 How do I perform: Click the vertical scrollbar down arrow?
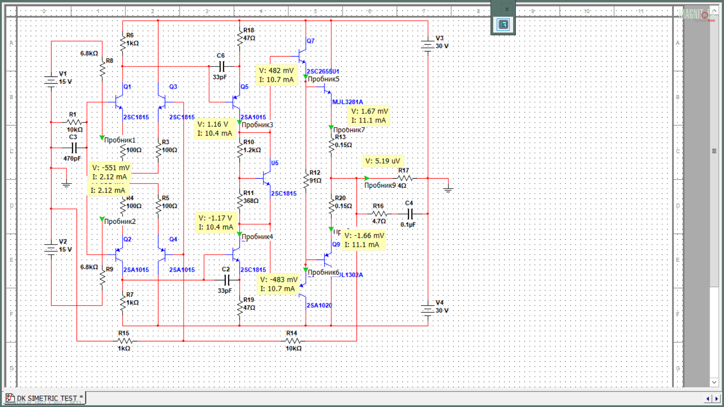coord(714,382)
